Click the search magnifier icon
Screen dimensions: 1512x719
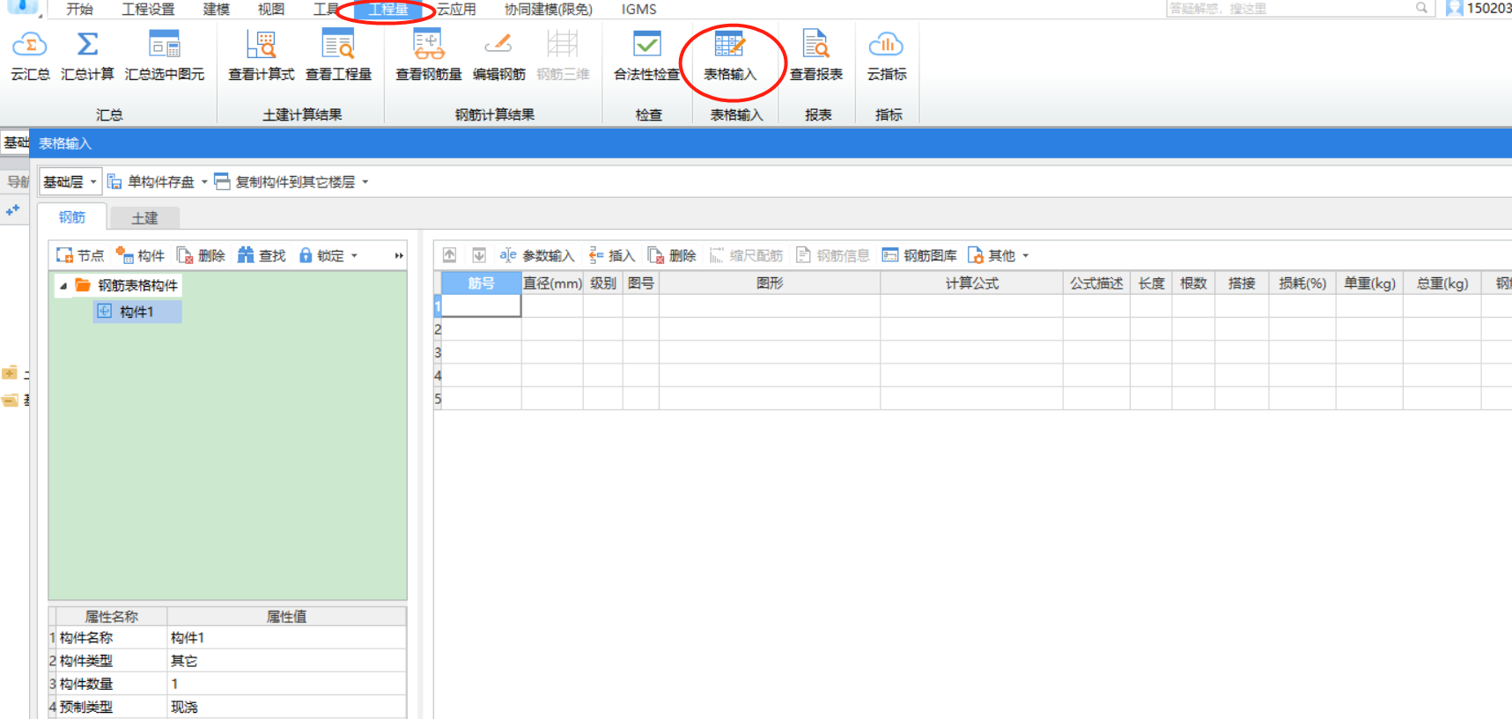click(1421, 8)
